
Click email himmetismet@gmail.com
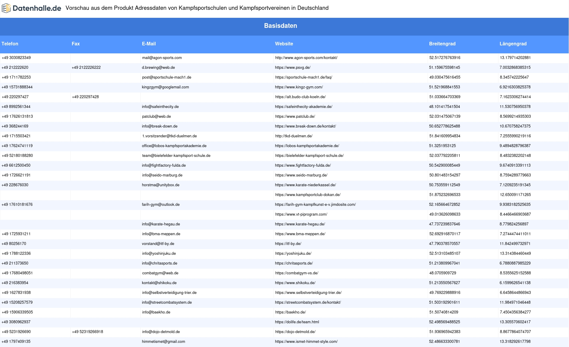(164, 342)
